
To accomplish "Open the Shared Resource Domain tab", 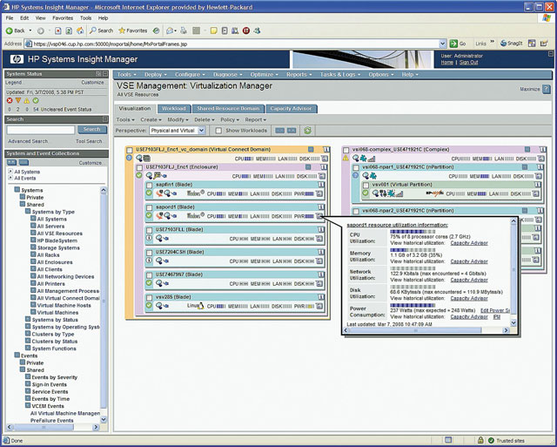I will (228, 108).
